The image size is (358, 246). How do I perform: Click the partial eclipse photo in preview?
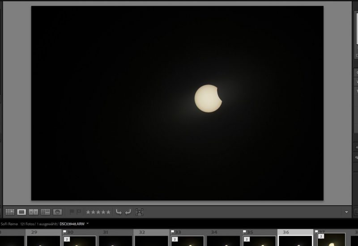pyautogui.click(x=208, y=98)
